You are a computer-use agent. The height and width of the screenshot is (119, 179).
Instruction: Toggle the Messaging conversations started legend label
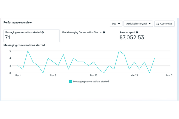(91, 81)
